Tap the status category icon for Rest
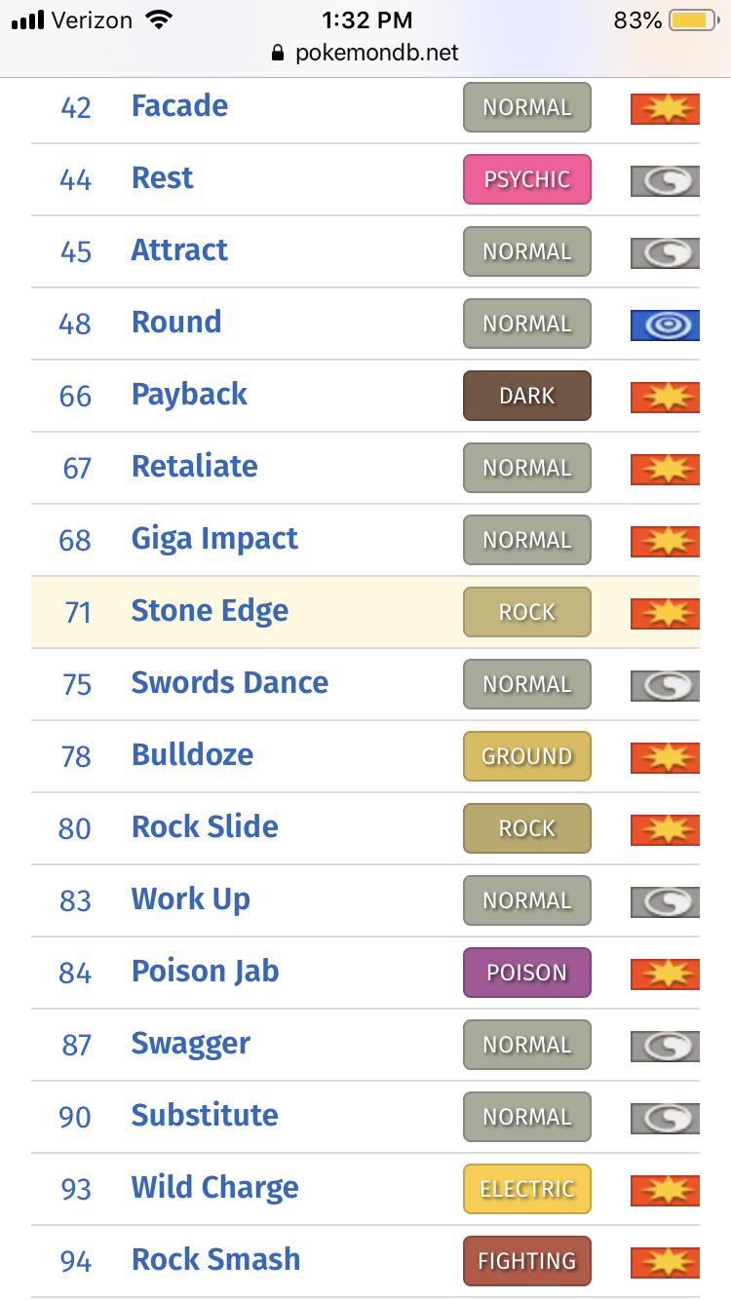Image resolution: width=731 pixels, height=1300 pixels. 665,179
